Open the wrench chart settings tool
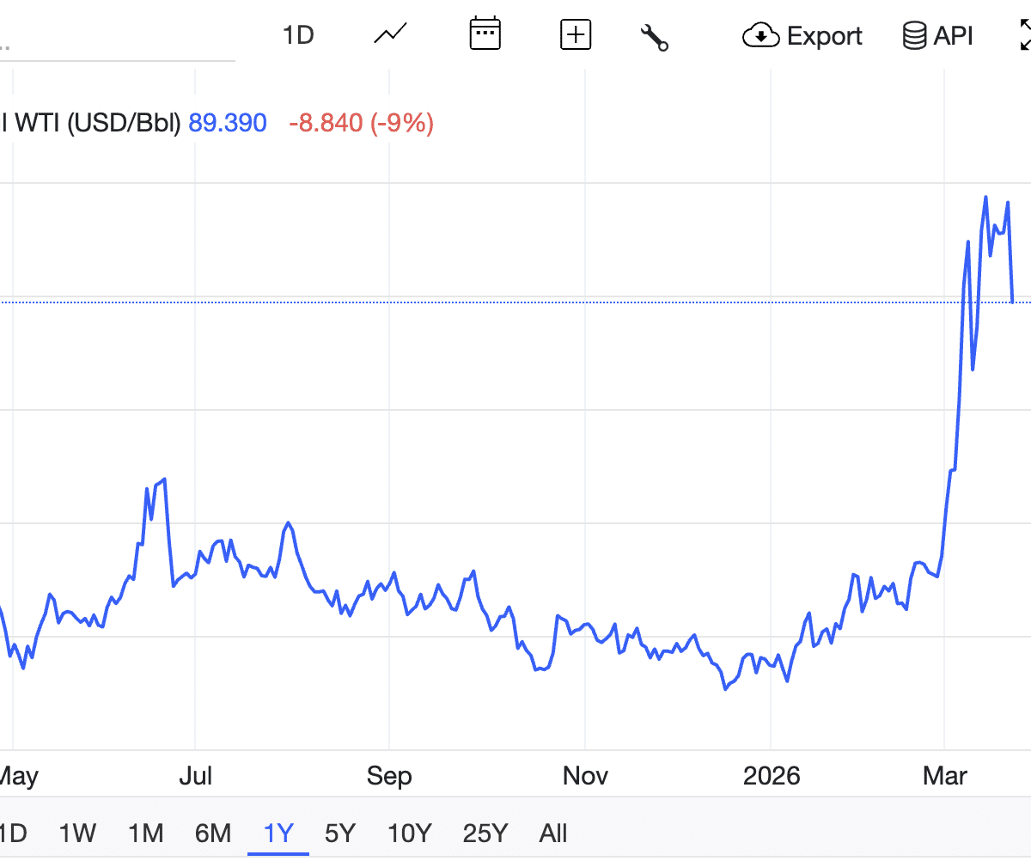The image size is (1031, 861). pos(655,37)
